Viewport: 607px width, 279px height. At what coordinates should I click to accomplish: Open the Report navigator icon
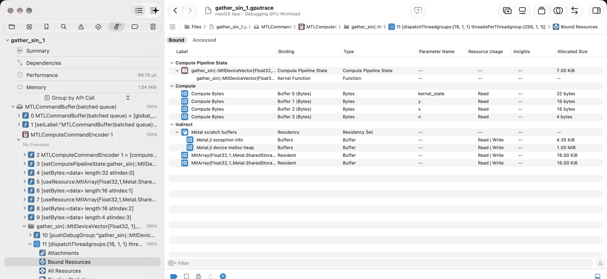coord(153,27)
